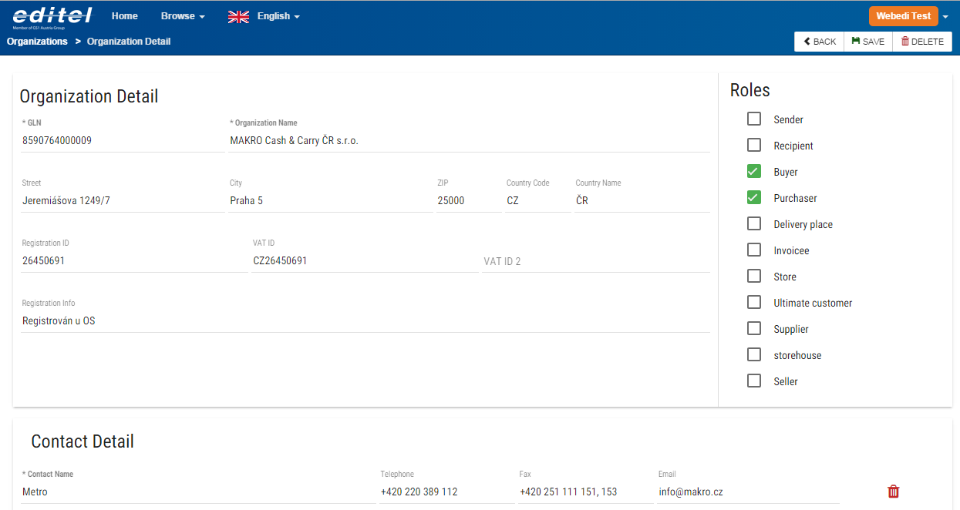Edit the Fax number field
This screenshot has width=960, height=510.
585,492
